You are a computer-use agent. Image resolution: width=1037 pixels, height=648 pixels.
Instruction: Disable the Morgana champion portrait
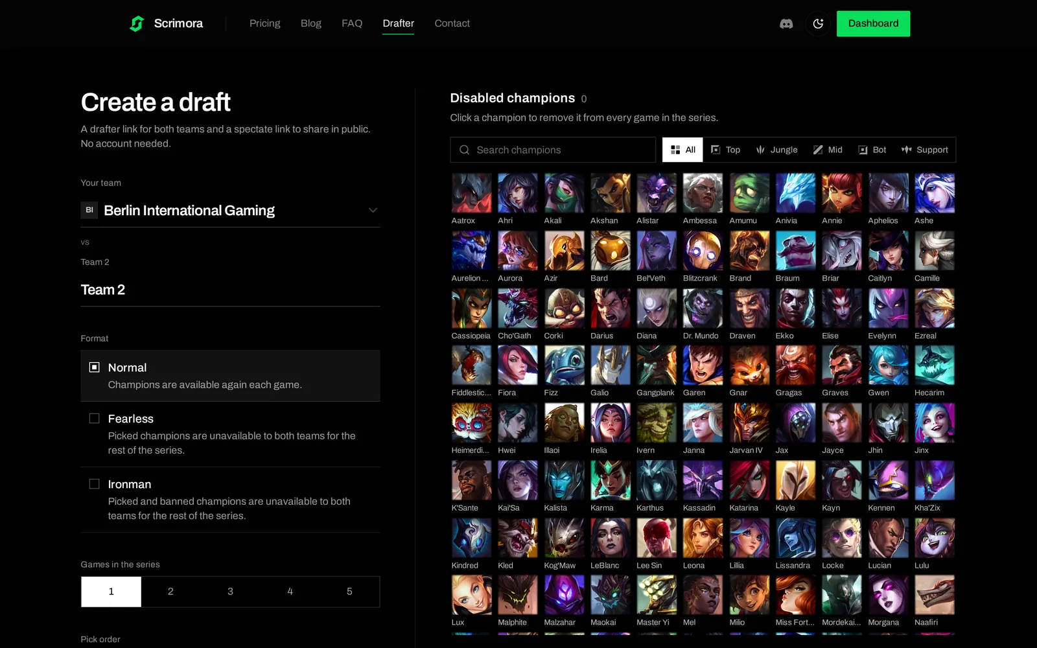889,596
